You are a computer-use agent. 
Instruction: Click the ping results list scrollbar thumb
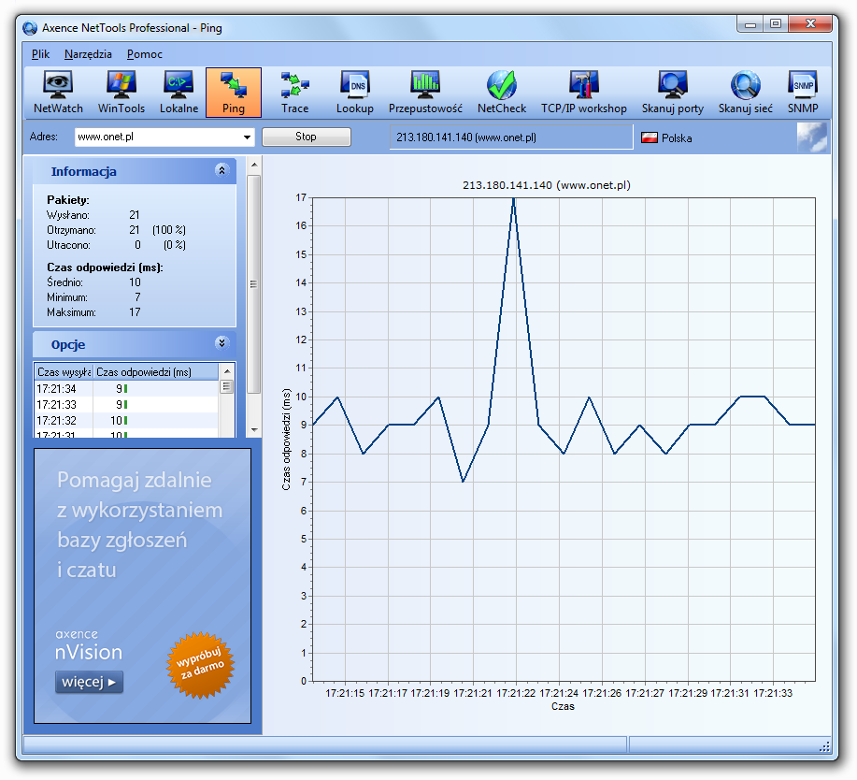pos(227,386)
